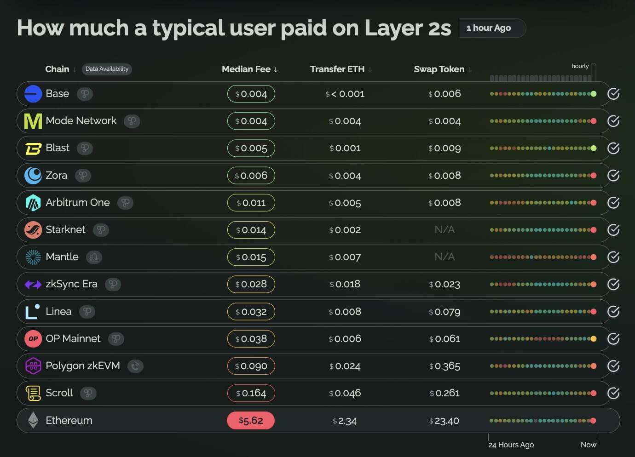
Task: Click the Polygon zkEVM logo
Action: pos(33,366)
